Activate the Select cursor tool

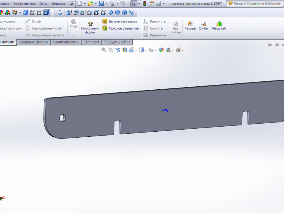(x=134, y=4)
